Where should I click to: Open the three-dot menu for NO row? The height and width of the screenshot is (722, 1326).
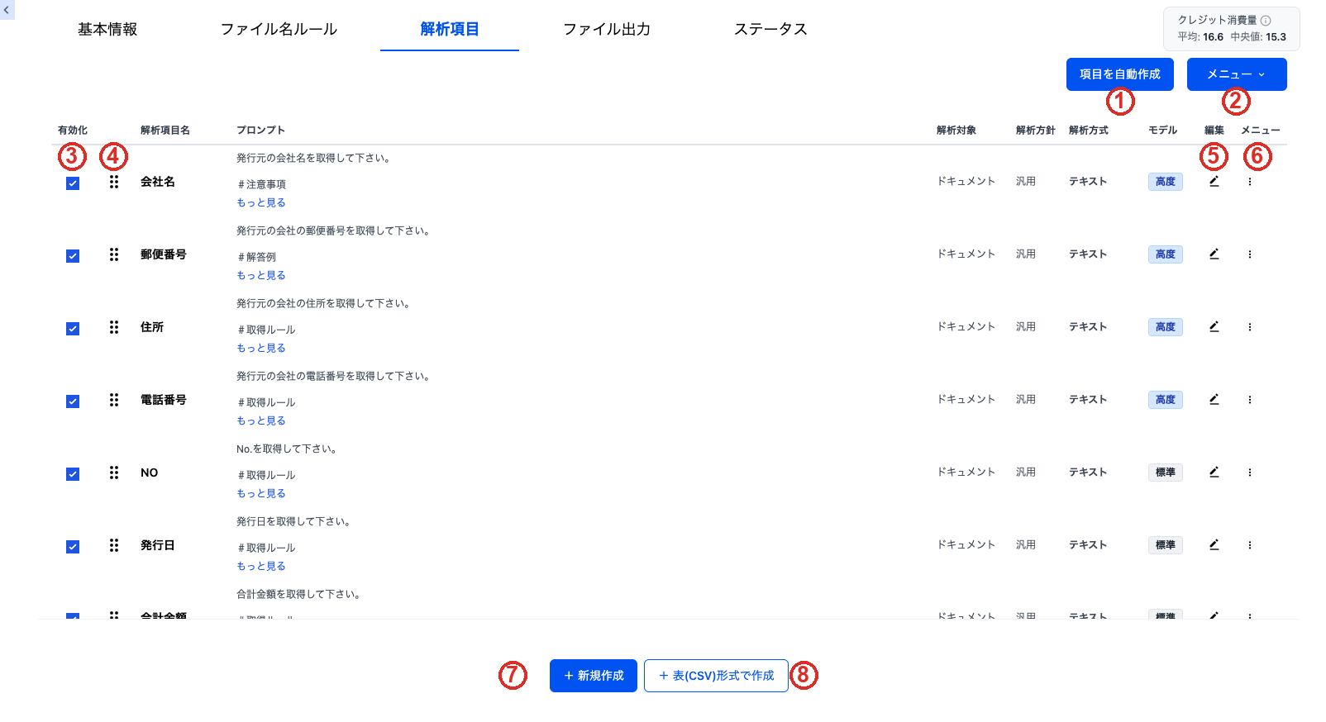1250,473
